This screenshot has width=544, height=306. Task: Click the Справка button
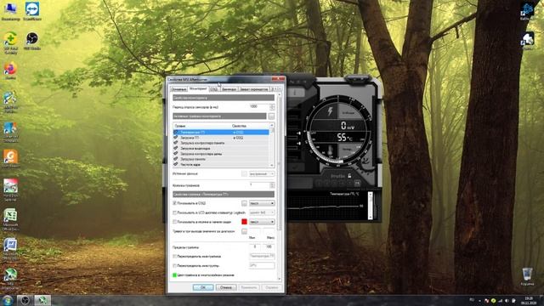click(271, 287)
